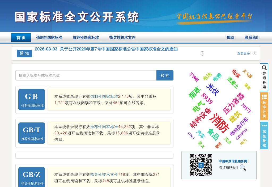Open the 指导性技术文件 navigation tab
This screenshot has height=187, width=272.
[x=122, y=37]
